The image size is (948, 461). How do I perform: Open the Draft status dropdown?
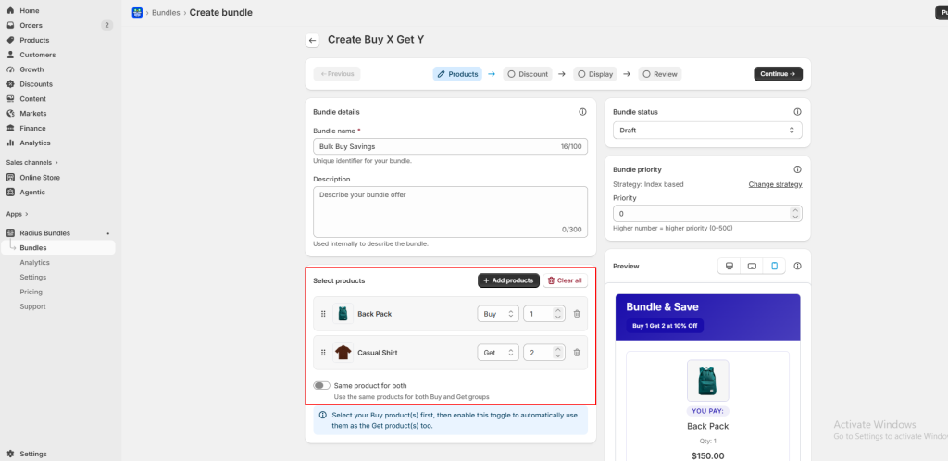[707, 130]
